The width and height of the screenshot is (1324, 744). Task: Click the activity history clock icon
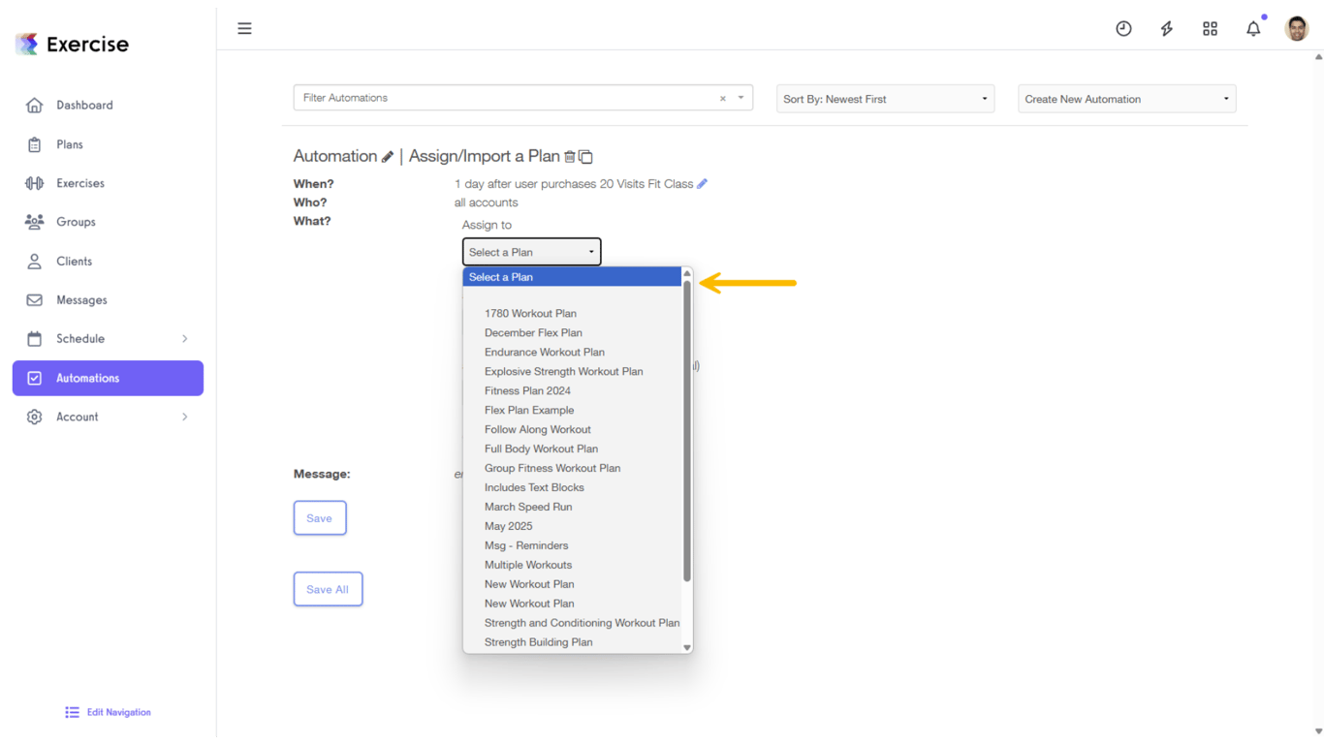pos(1123,28)
